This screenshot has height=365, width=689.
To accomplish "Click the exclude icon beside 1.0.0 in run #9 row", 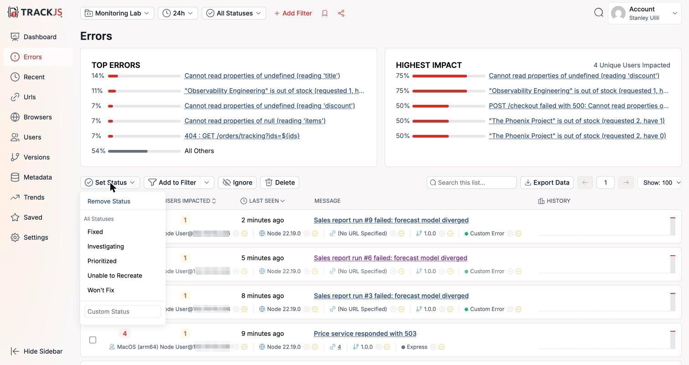I will click(x=450, y=233).
